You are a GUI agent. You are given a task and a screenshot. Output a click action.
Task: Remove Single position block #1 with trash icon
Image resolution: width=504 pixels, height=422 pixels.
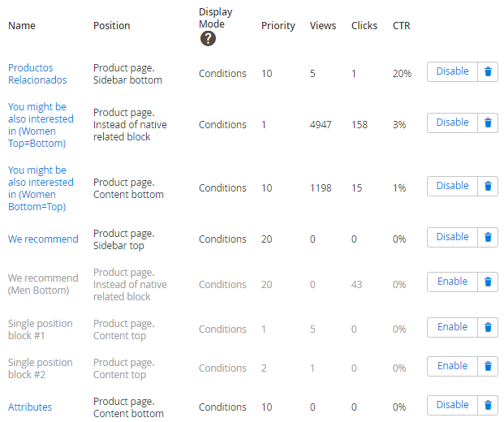click(488, 327)
